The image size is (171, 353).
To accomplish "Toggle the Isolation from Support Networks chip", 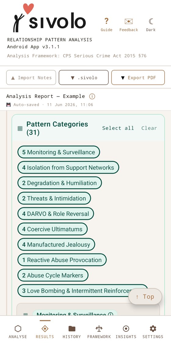I will (x=68, y=167).
